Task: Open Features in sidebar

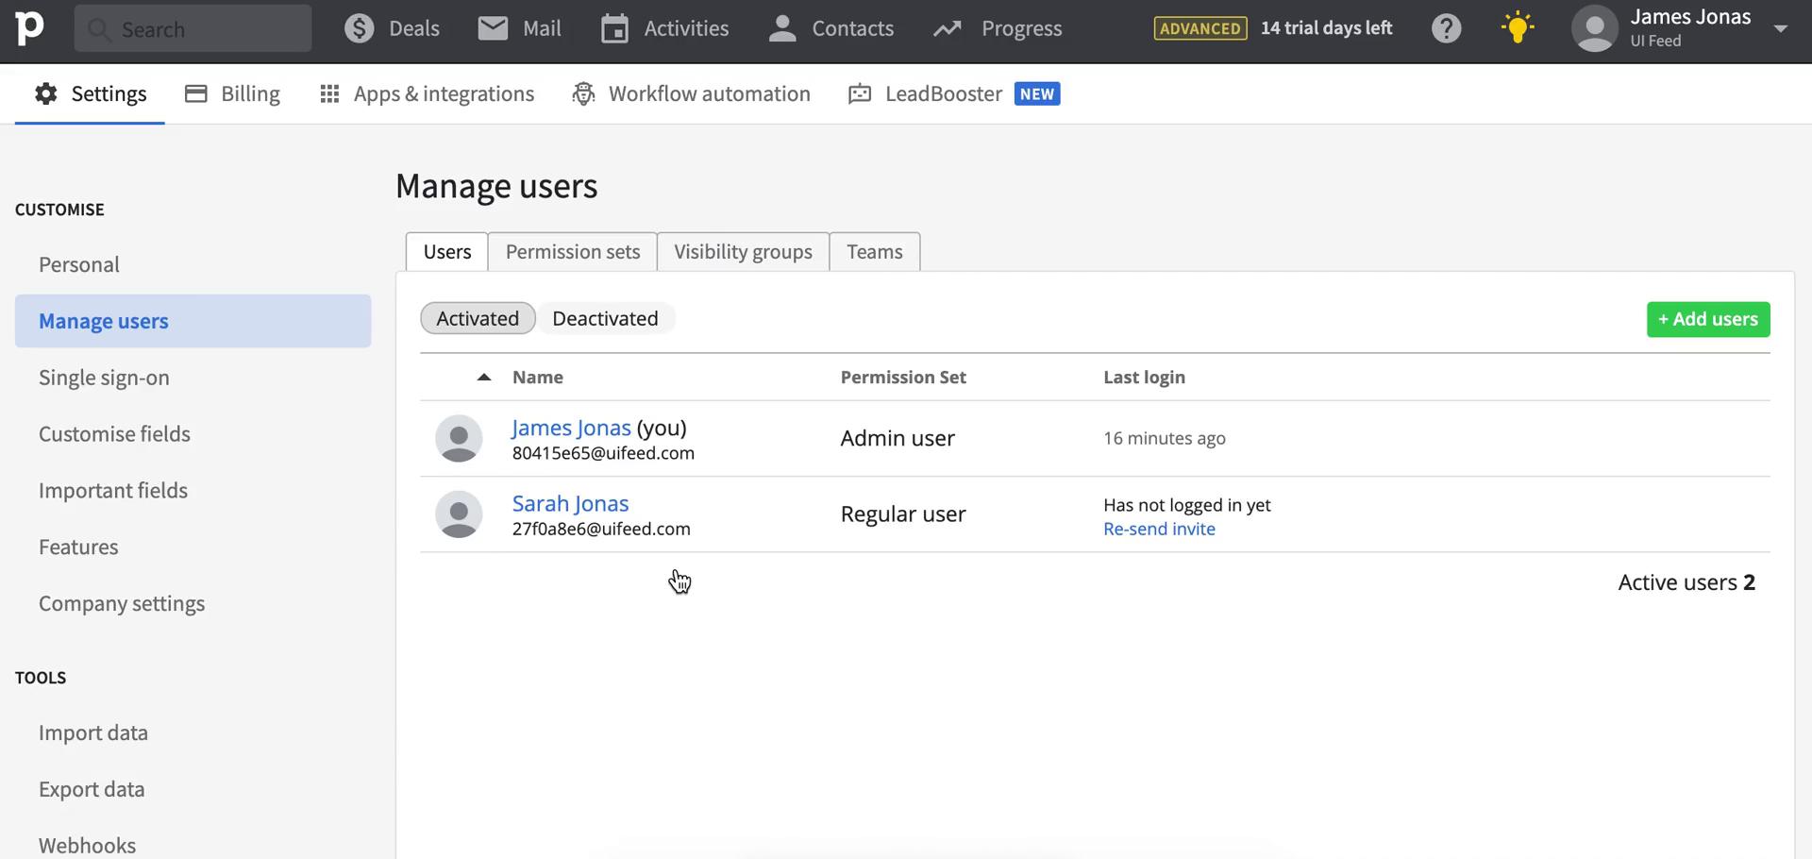Action: click(78, 547)
